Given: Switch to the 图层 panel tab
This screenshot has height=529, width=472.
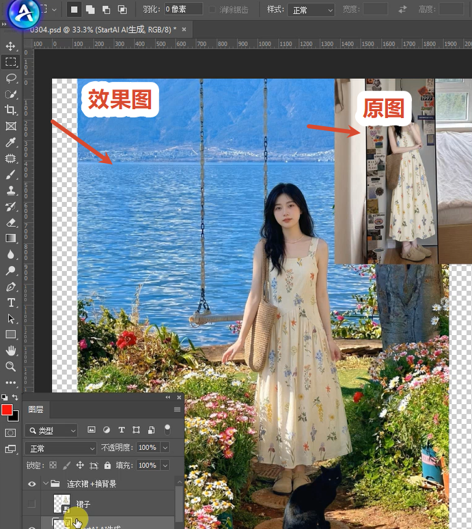Looking at the screenshot, I should [x=36, y=410].
